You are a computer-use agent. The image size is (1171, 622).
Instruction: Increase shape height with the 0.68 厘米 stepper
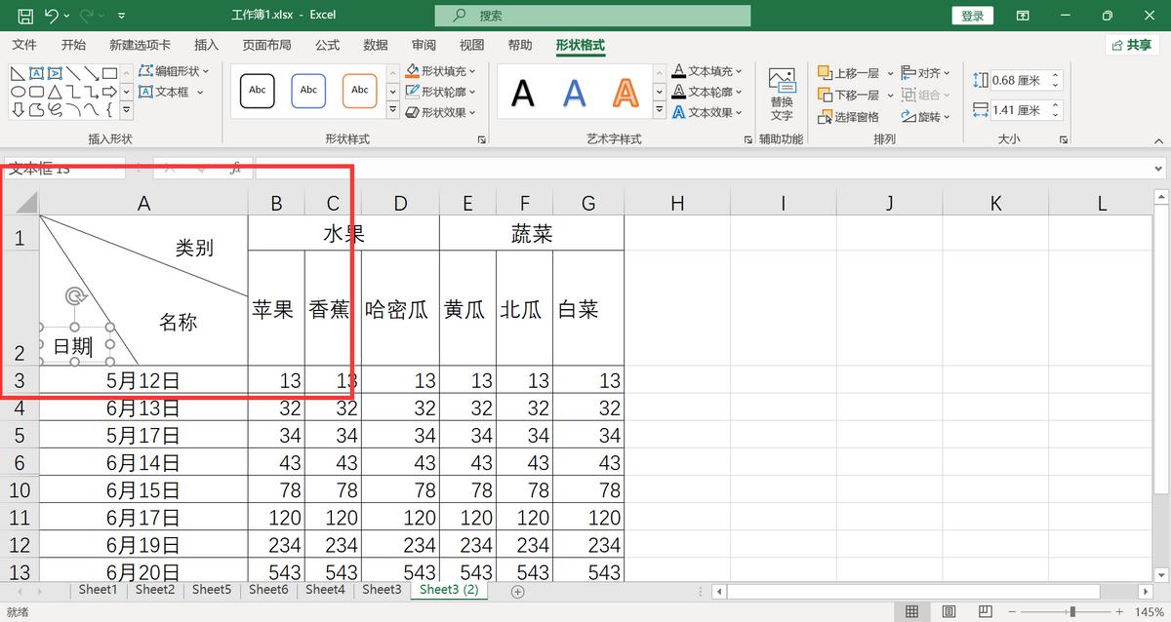(1056, 73)
